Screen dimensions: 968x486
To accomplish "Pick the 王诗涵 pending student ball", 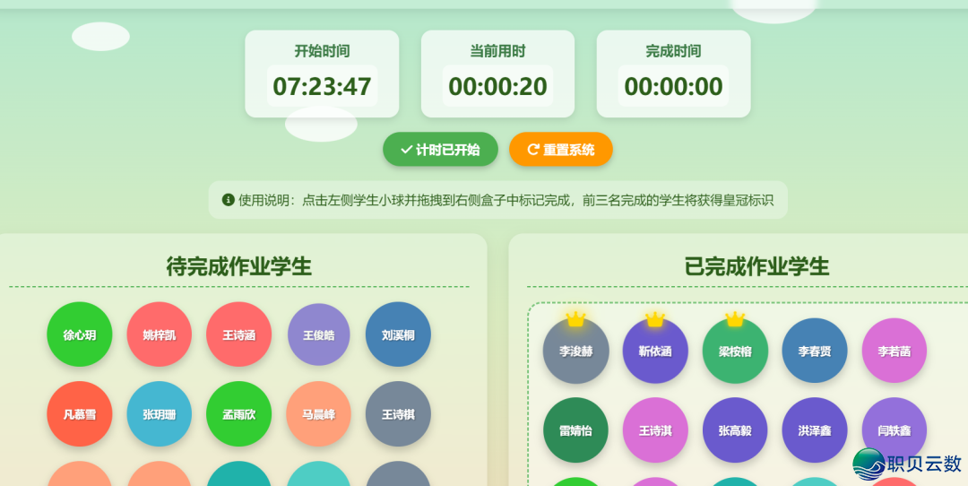I will pos(238,334).
